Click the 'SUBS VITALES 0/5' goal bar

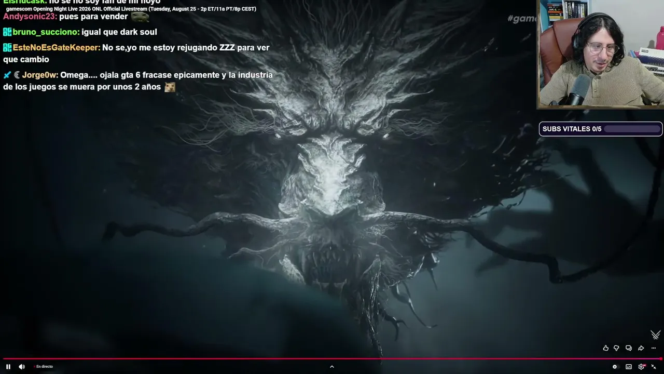(x=601, y=129)
